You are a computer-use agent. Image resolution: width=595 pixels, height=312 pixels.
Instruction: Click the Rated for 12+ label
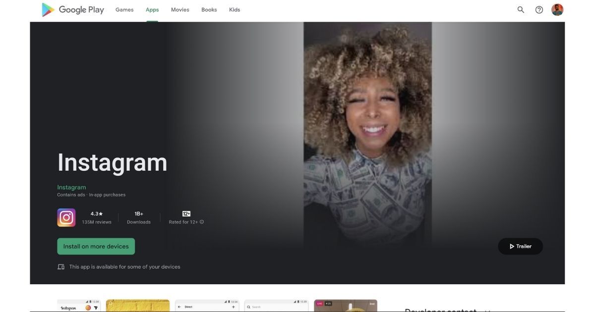click(x=183, y=222)
